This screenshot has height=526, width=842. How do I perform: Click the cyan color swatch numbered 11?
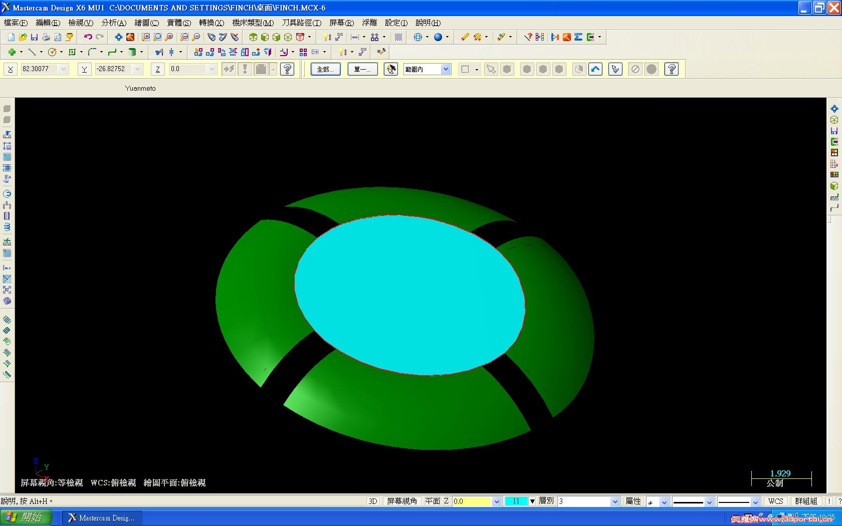516,501
